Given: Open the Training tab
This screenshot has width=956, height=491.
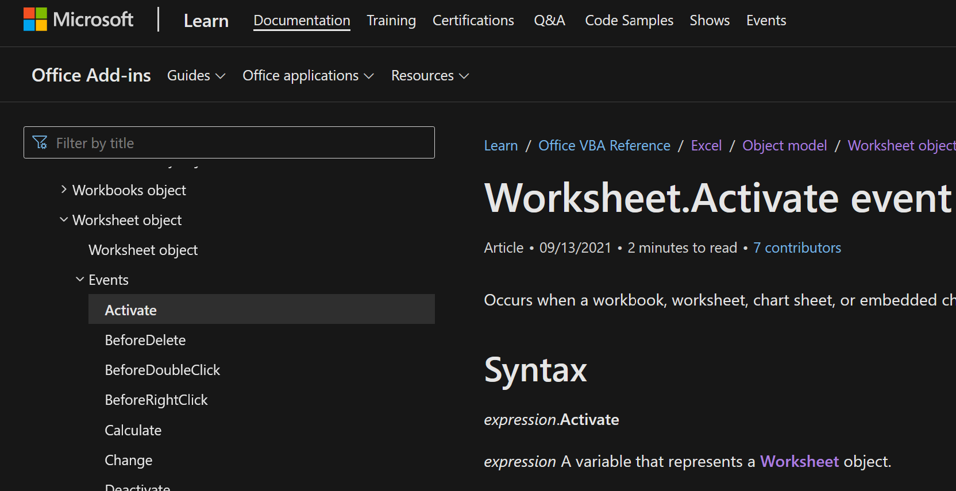Looking at the screenshot, I should point(391,21).
